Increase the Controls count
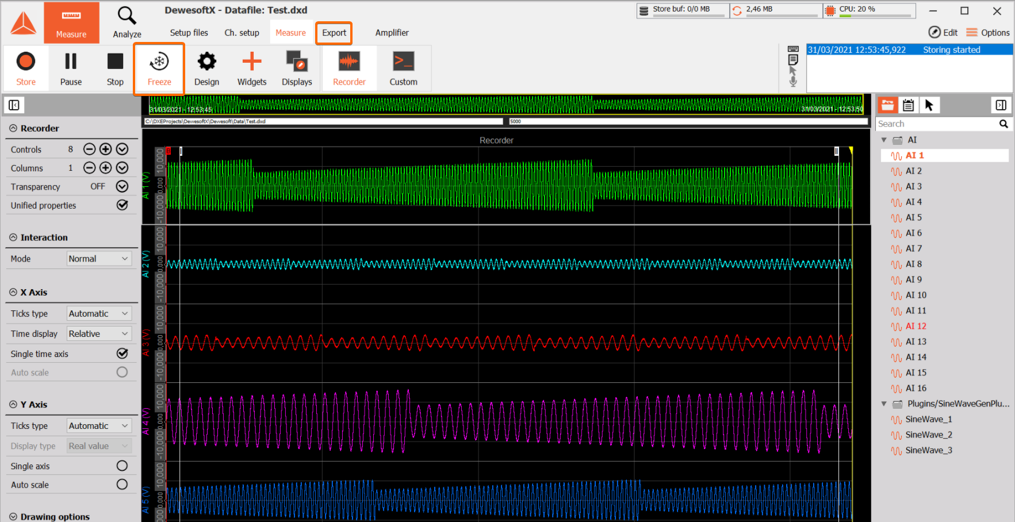The height and width of the screenshot is (522, 1015). click(105, 149)
